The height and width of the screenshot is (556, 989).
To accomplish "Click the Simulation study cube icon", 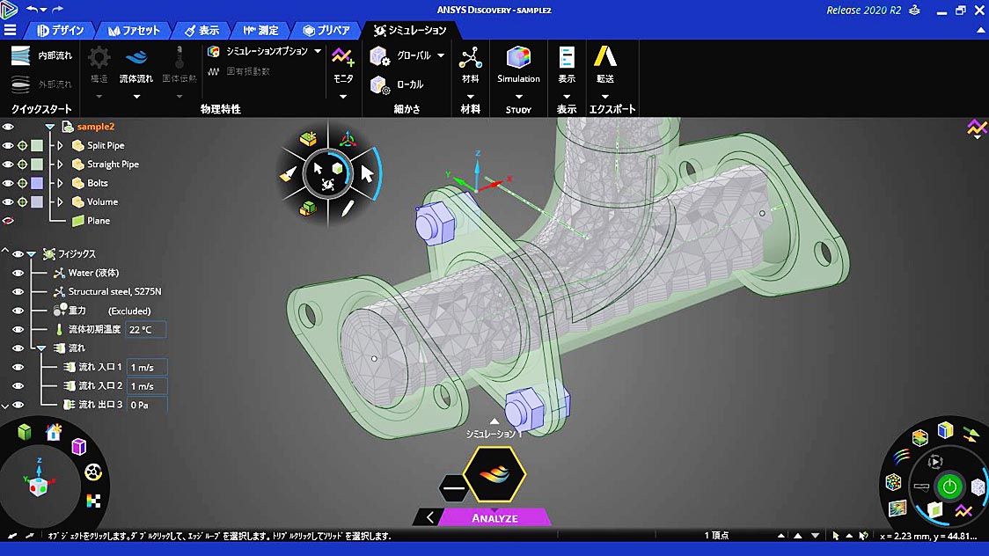I will click(x=518, y=58).
